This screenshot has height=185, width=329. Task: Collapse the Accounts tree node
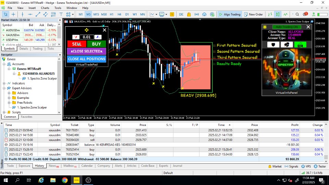(4, 64)
